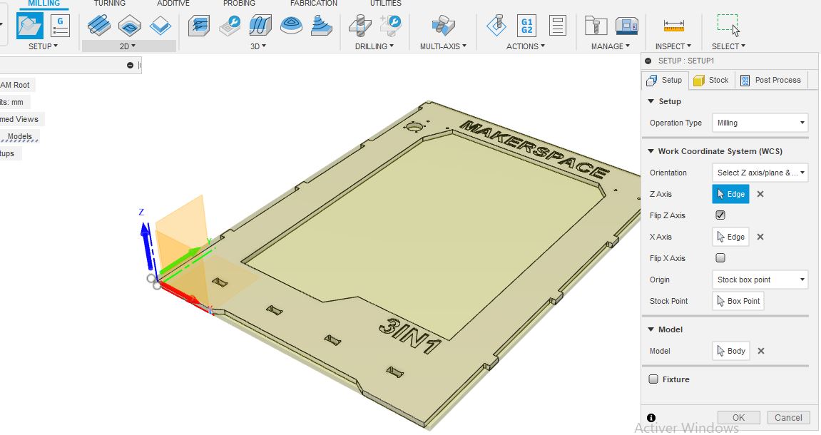Enable the Fixture checkbox
The width and height of the screenshot is (821, 435).
(653, 379)
